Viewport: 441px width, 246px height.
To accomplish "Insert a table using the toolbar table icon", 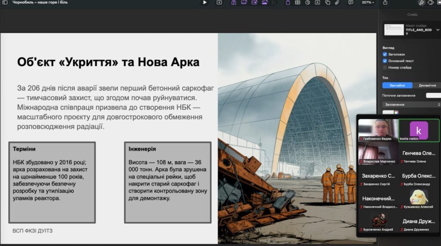I will [298, 3].
